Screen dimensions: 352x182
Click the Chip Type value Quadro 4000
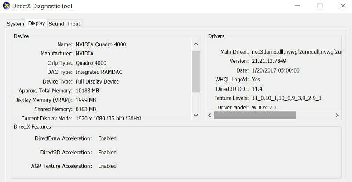pos(91,63)
